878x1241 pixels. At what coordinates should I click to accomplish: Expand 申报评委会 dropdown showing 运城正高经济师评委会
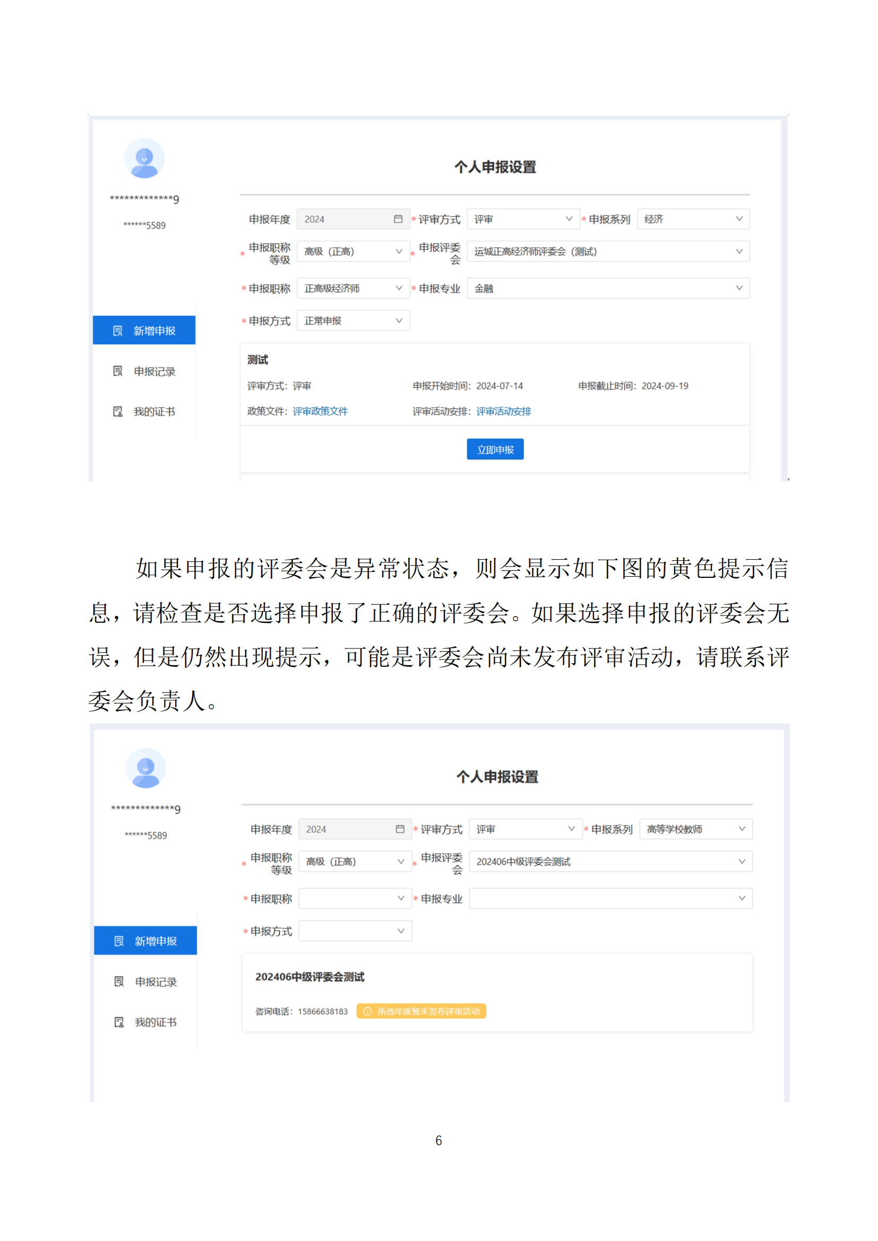608,251
